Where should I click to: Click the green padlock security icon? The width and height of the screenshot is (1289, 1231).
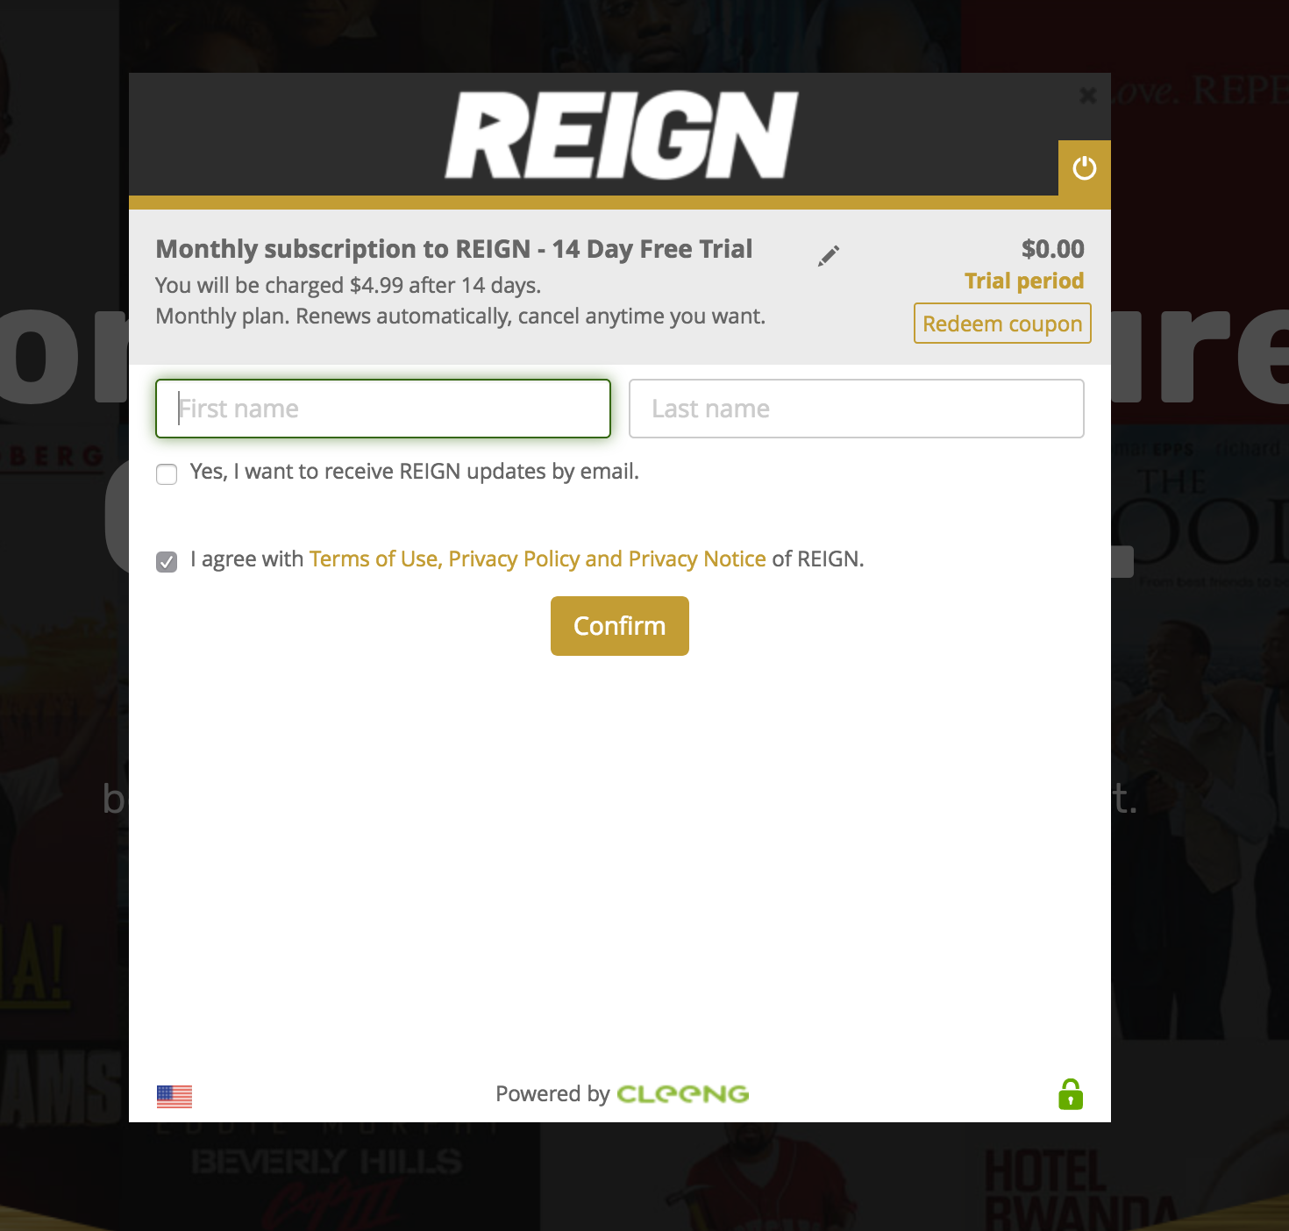tap(1071, 1094)
